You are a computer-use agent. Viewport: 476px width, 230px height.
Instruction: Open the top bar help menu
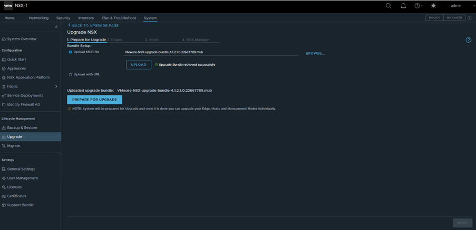(419, 6)
